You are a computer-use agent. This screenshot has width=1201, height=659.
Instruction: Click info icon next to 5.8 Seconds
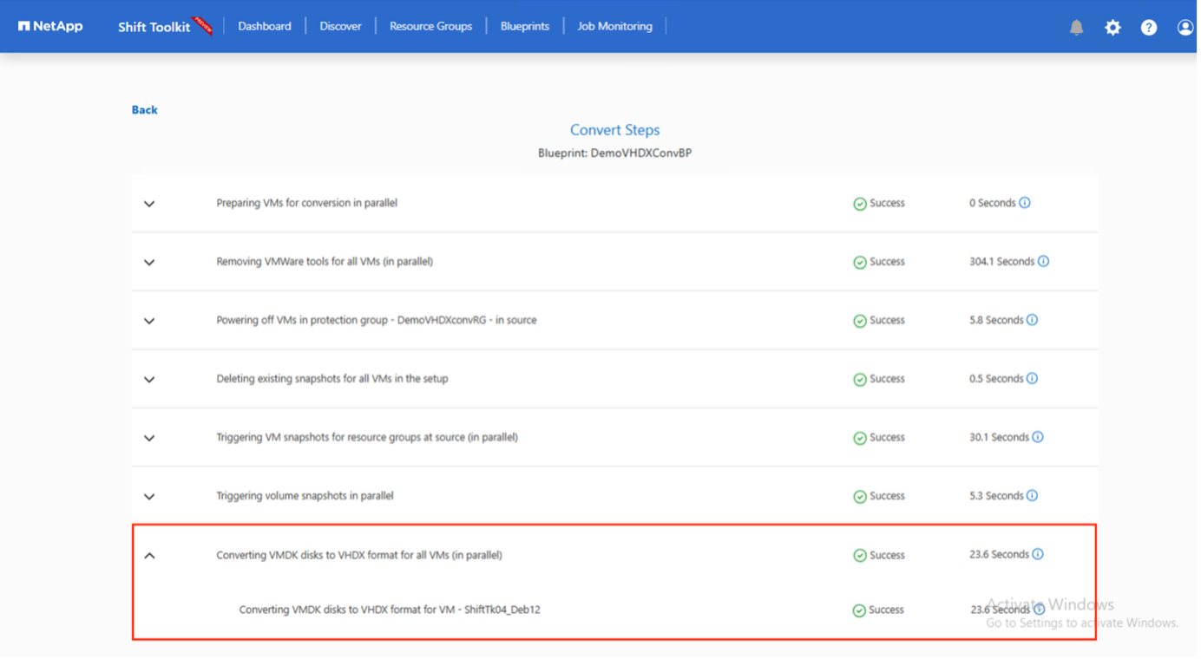click(x=1032, y=320)
